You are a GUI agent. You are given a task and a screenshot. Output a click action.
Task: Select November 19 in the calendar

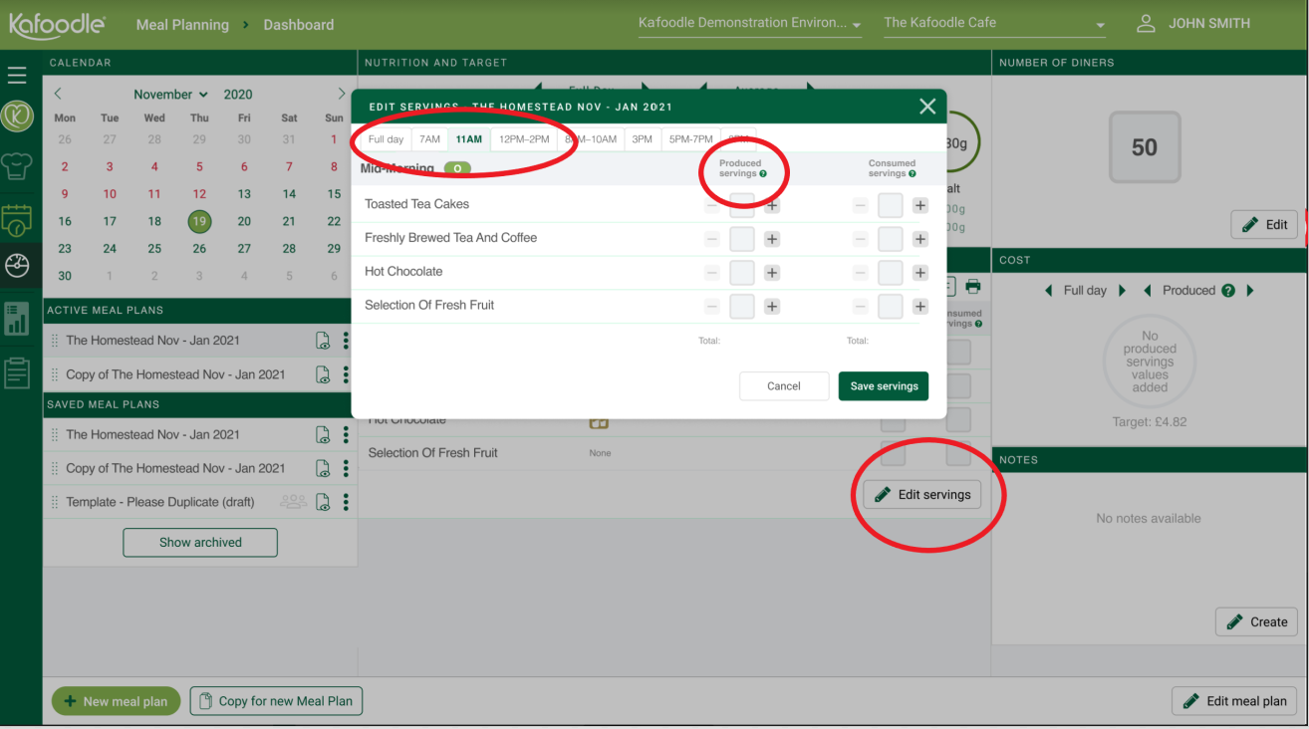click(x=199, y=221)
